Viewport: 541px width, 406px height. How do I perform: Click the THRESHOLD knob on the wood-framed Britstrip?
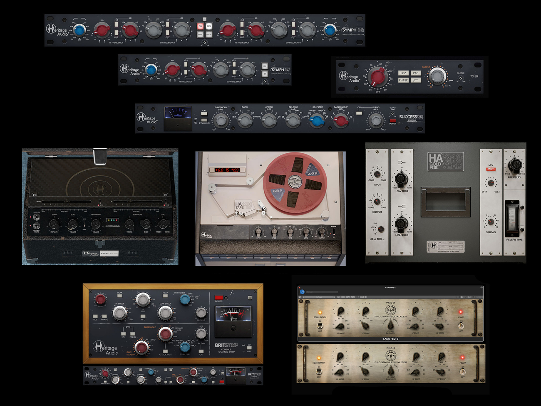coord(166,334)
